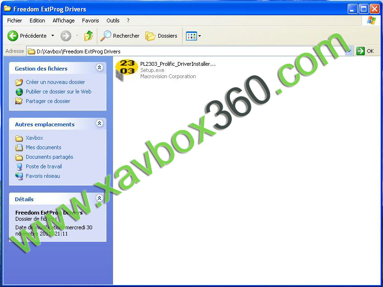383x287 pixels.
Task: Open the ? help menu
Action: (128, 20)
